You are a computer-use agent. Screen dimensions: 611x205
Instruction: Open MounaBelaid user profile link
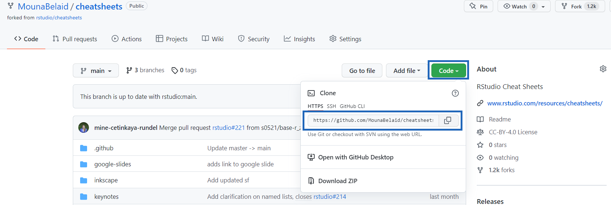(x=43, y=7)
